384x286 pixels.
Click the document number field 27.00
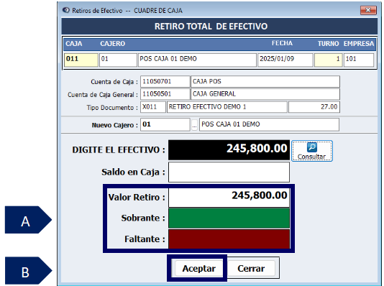tap(314, 107)
